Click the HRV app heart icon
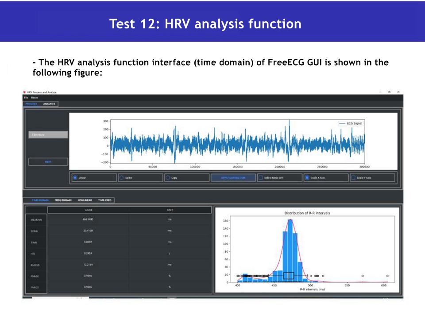This screenshot has width=425, height=321. click(x=24, y=92)
